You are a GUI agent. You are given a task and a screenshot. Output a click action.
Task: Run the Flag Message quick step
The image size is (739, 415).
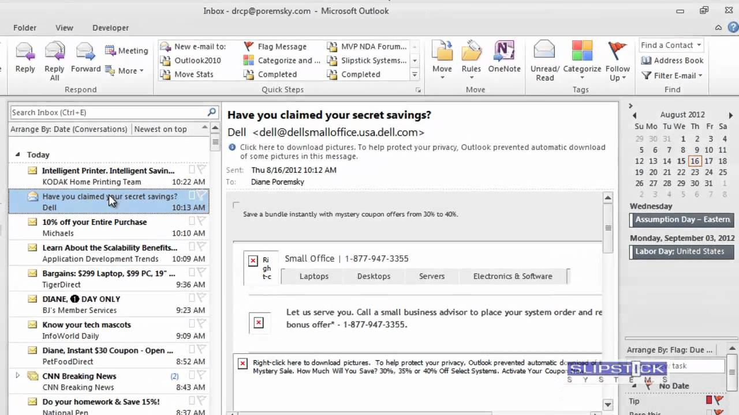click(275, 47)
